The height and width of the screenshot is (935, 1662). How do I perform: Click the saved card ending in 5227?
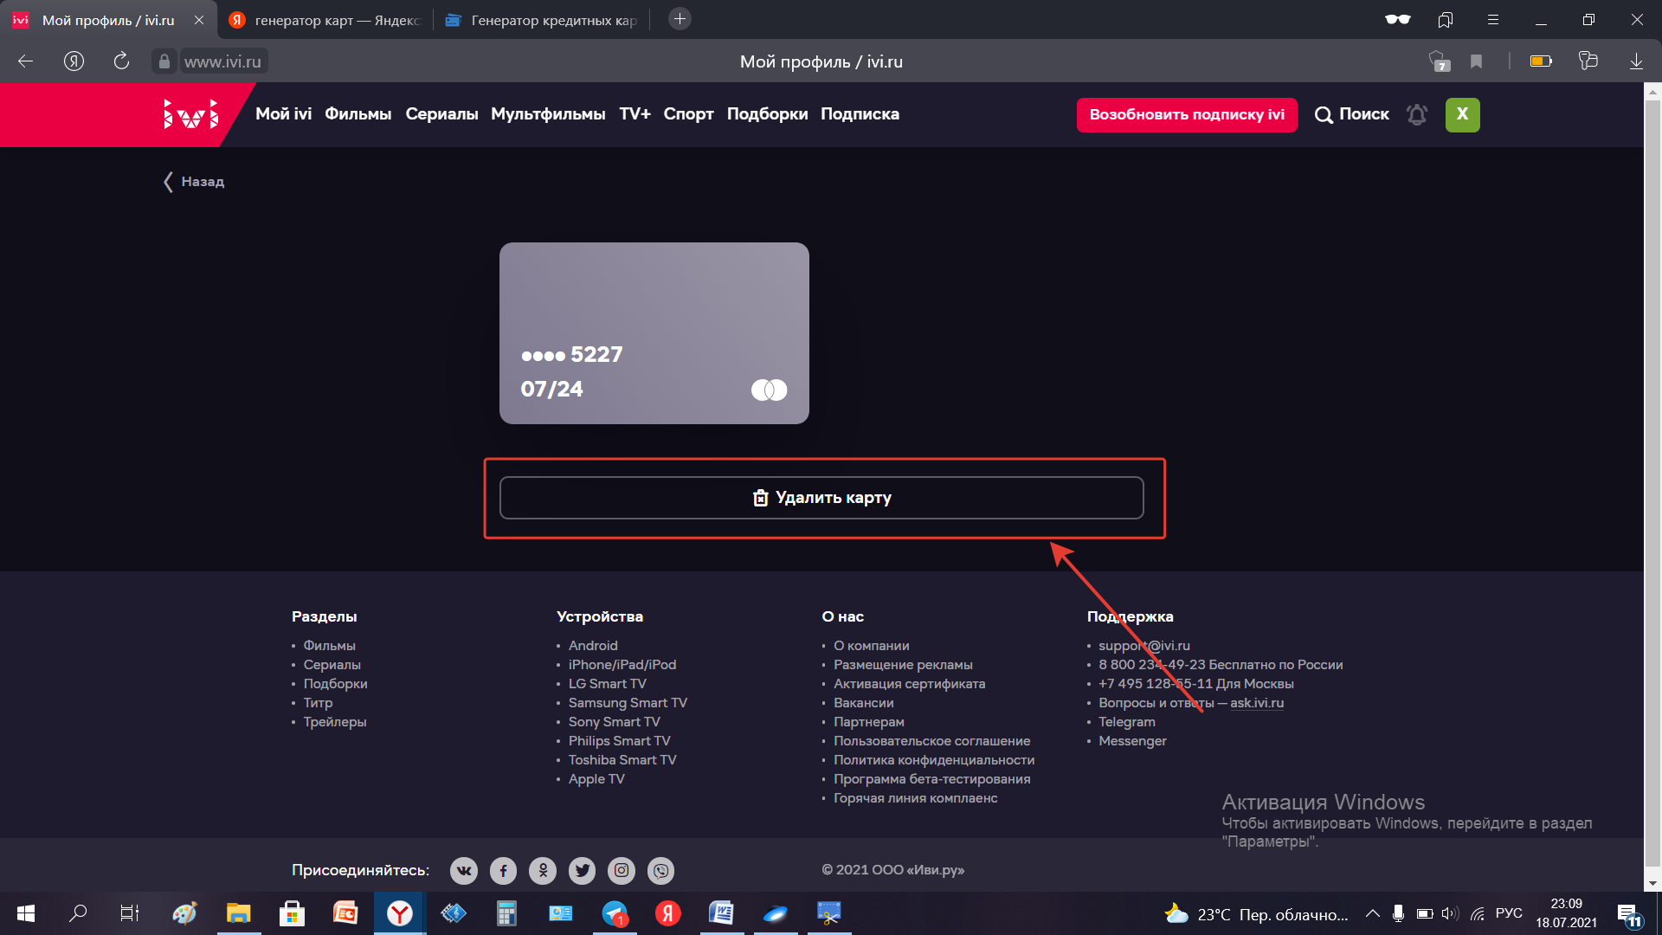coord(654,333)
